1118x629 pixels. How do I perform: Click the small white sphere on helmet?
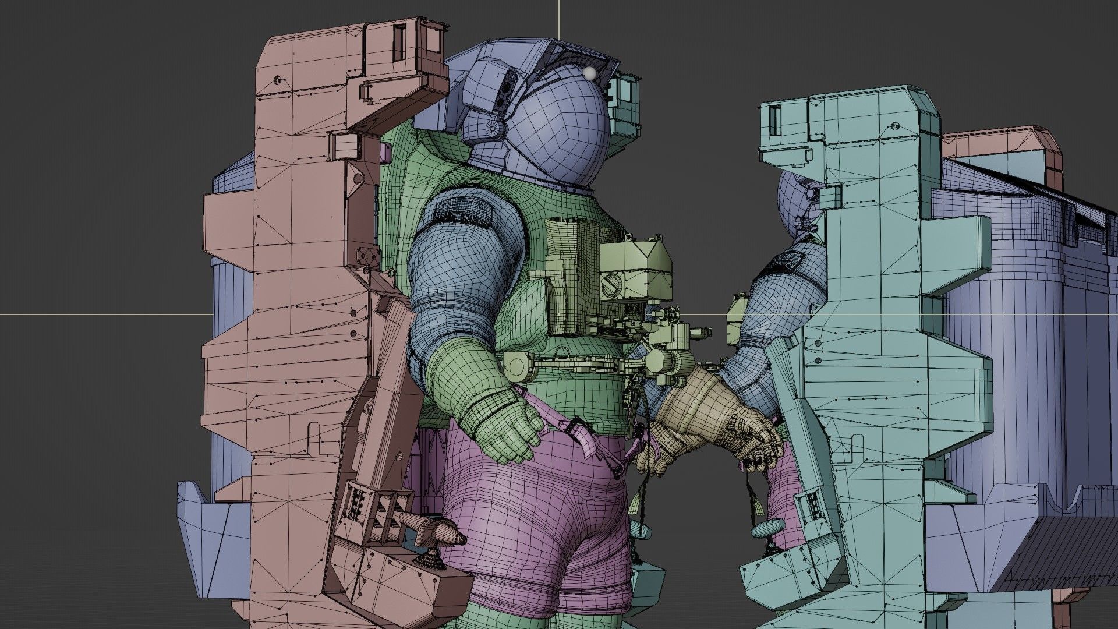click(x=590, y=73)
